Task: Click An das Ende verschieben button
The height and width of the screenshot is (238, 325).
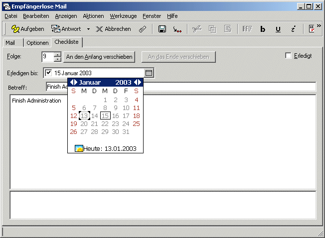Action: pyautogui.click(x=178, y=57)
